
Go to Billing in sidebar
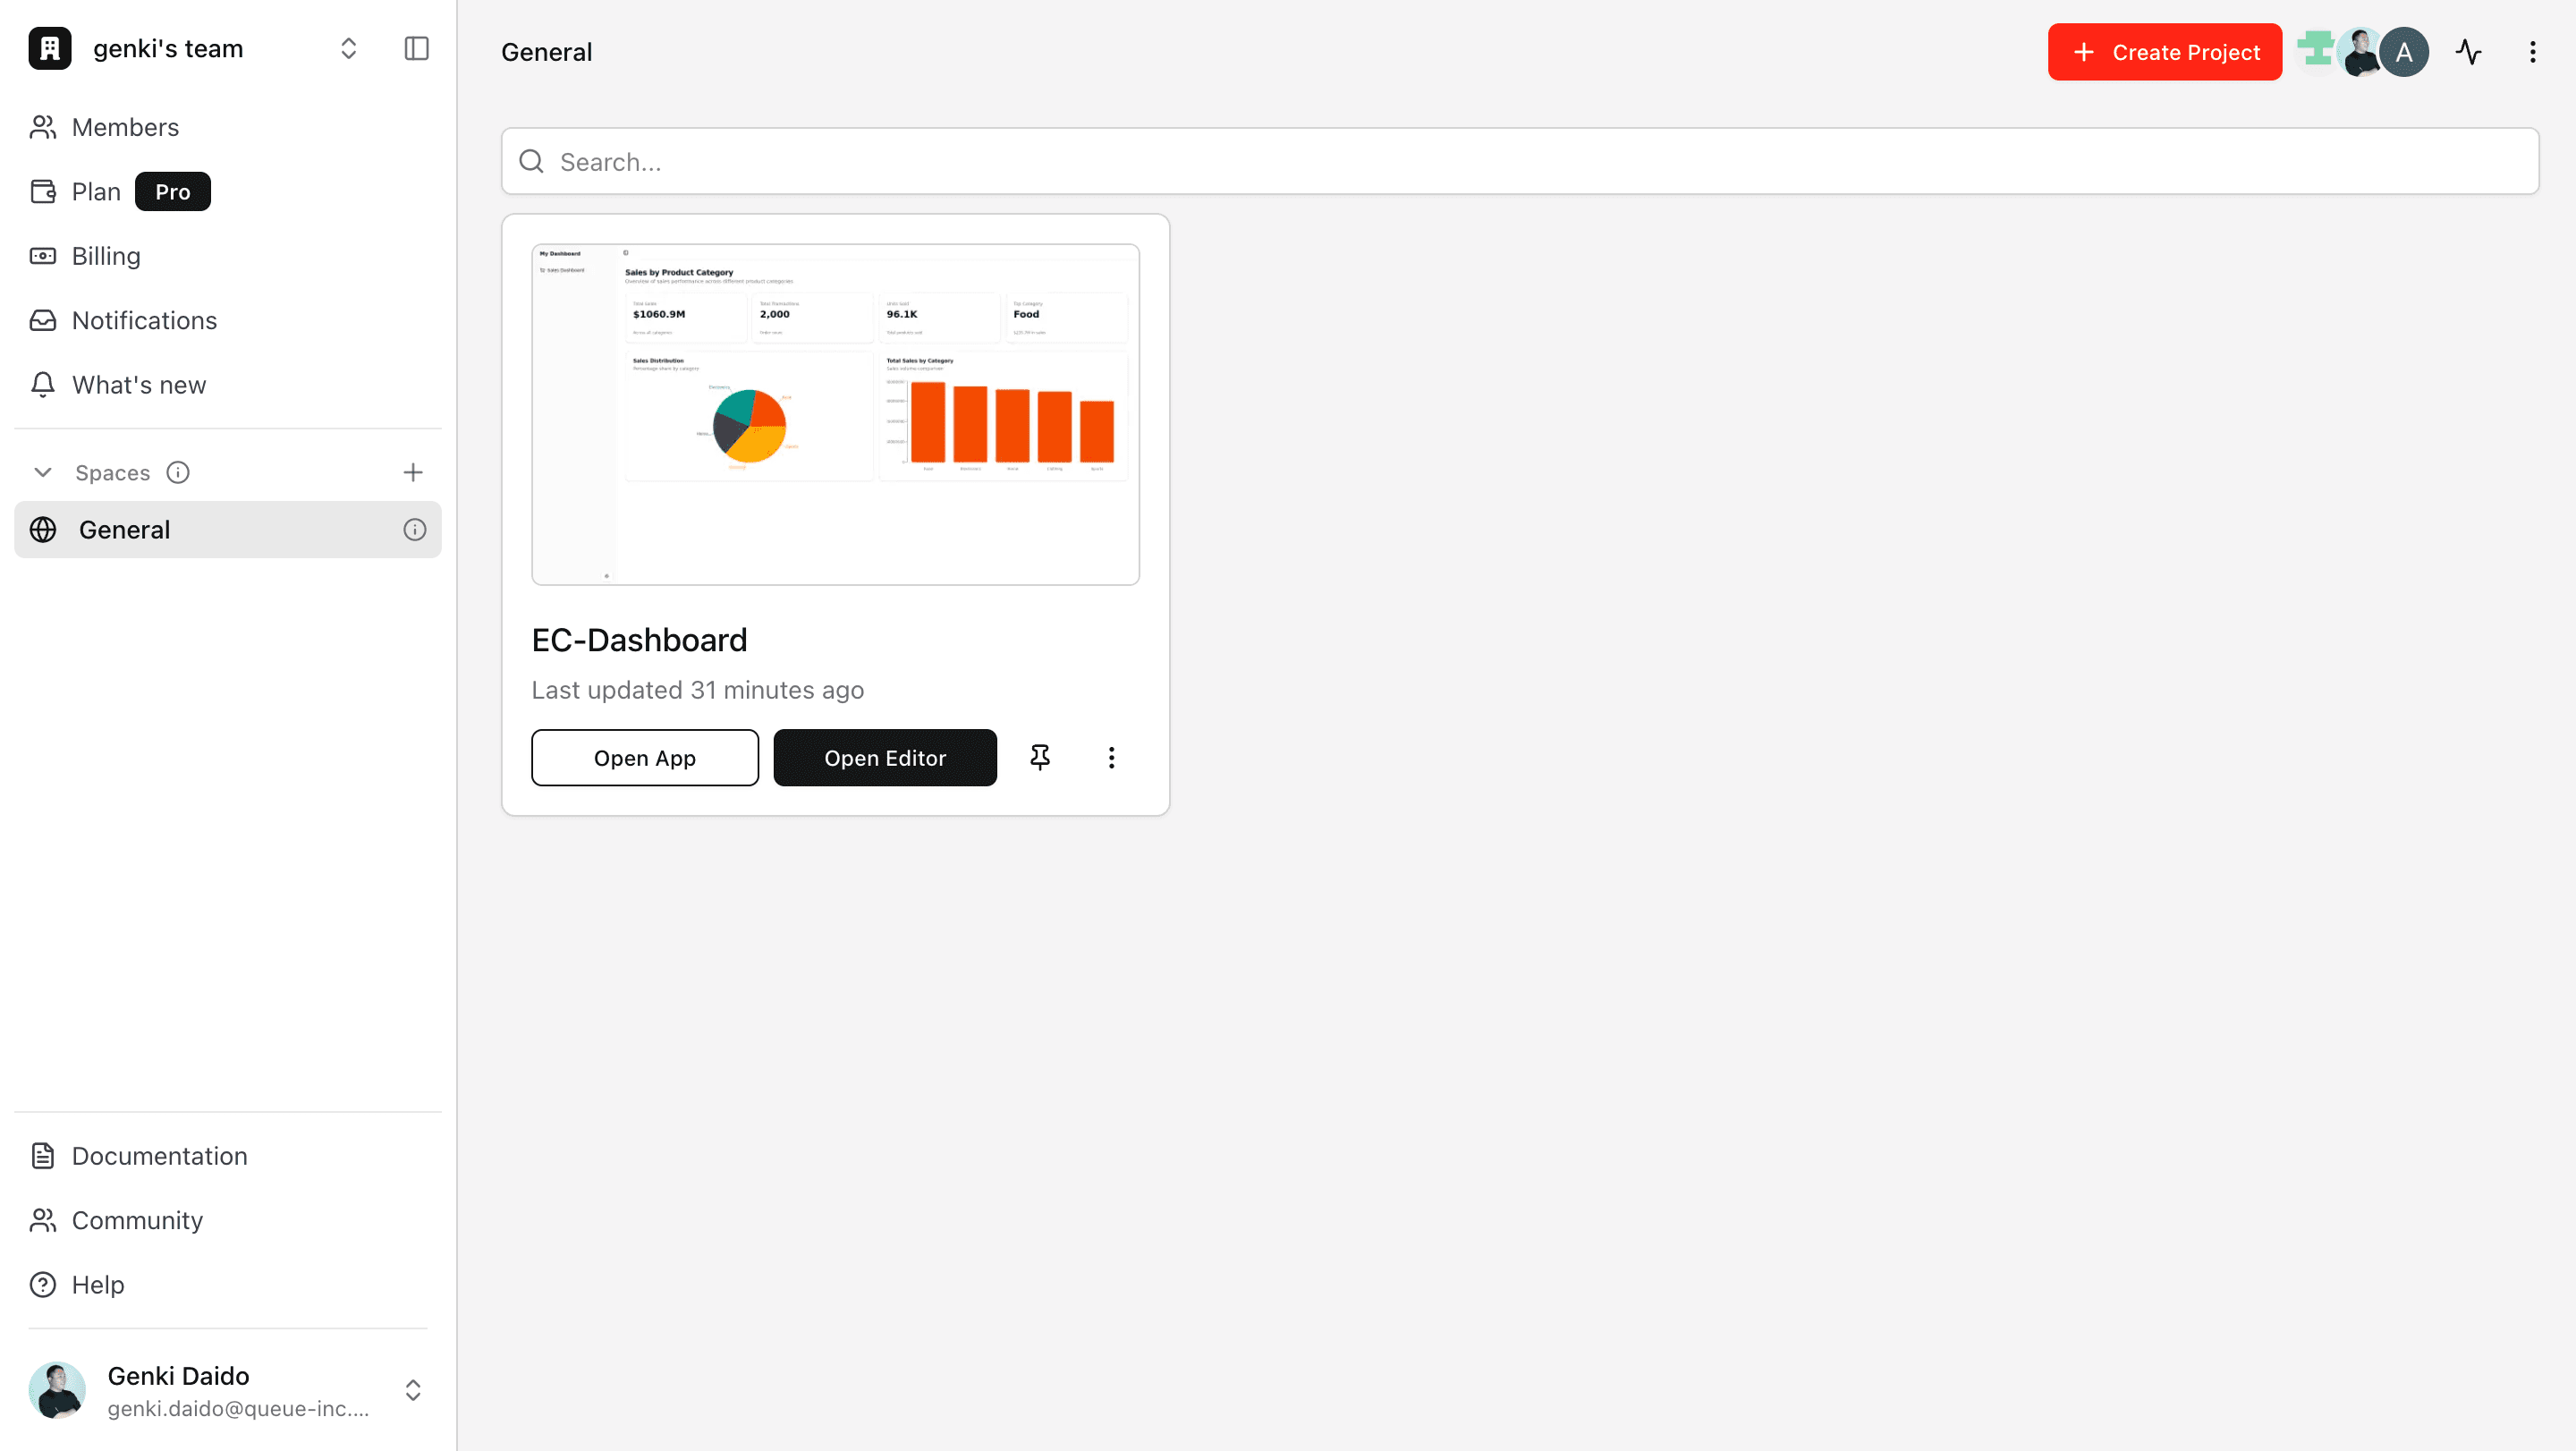[x=106, y=256]
